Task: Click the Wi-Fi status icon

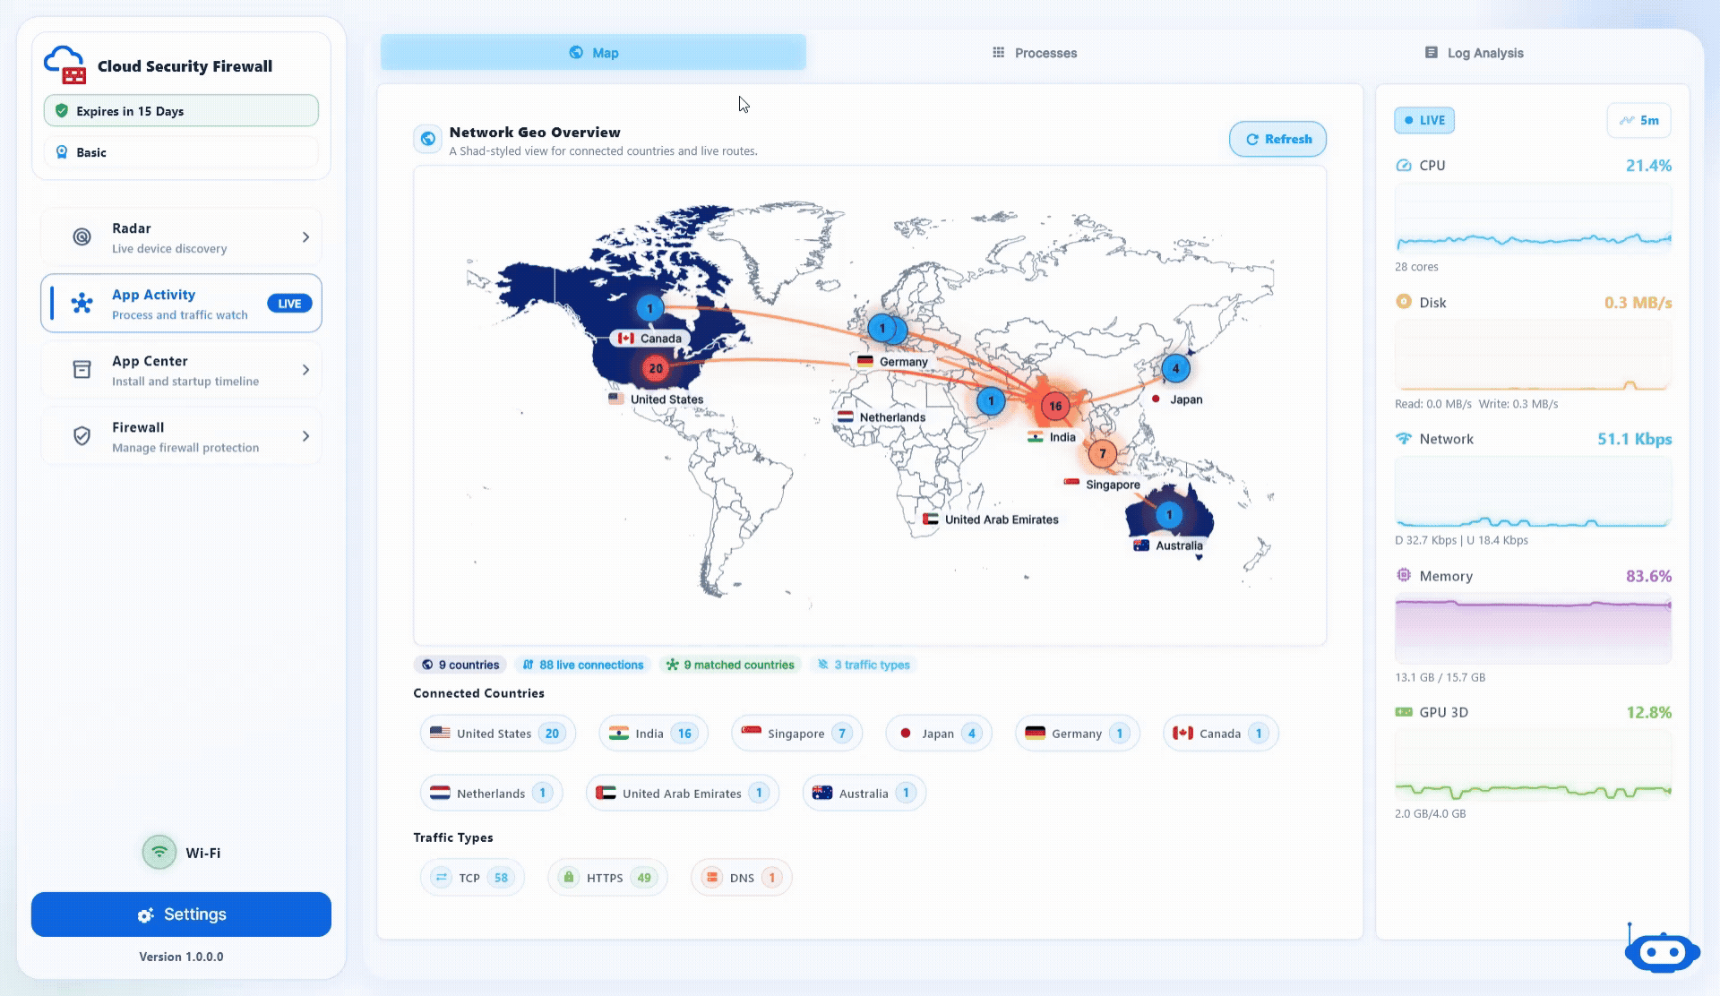Action: tap(159, 852)
